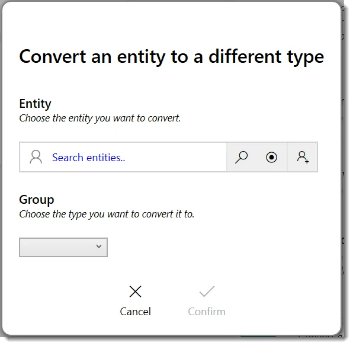The height and width of the screenshot is (346, 353).
Task: Click the 'Entity' section heading
Action: tap(35, 104)
